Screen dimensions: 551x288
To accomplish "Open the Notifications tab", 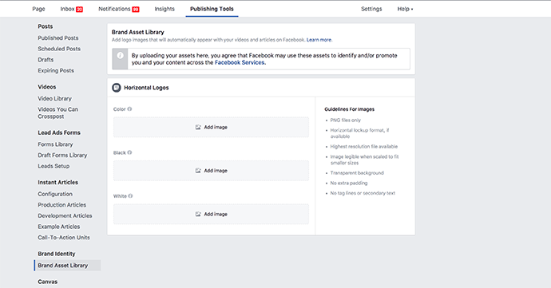I will tap(114, 9).
